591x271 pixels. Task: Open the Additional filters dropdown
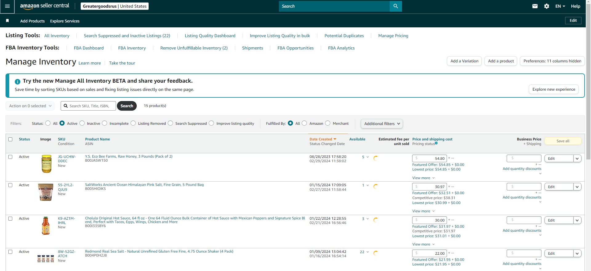tap(382, 124)
